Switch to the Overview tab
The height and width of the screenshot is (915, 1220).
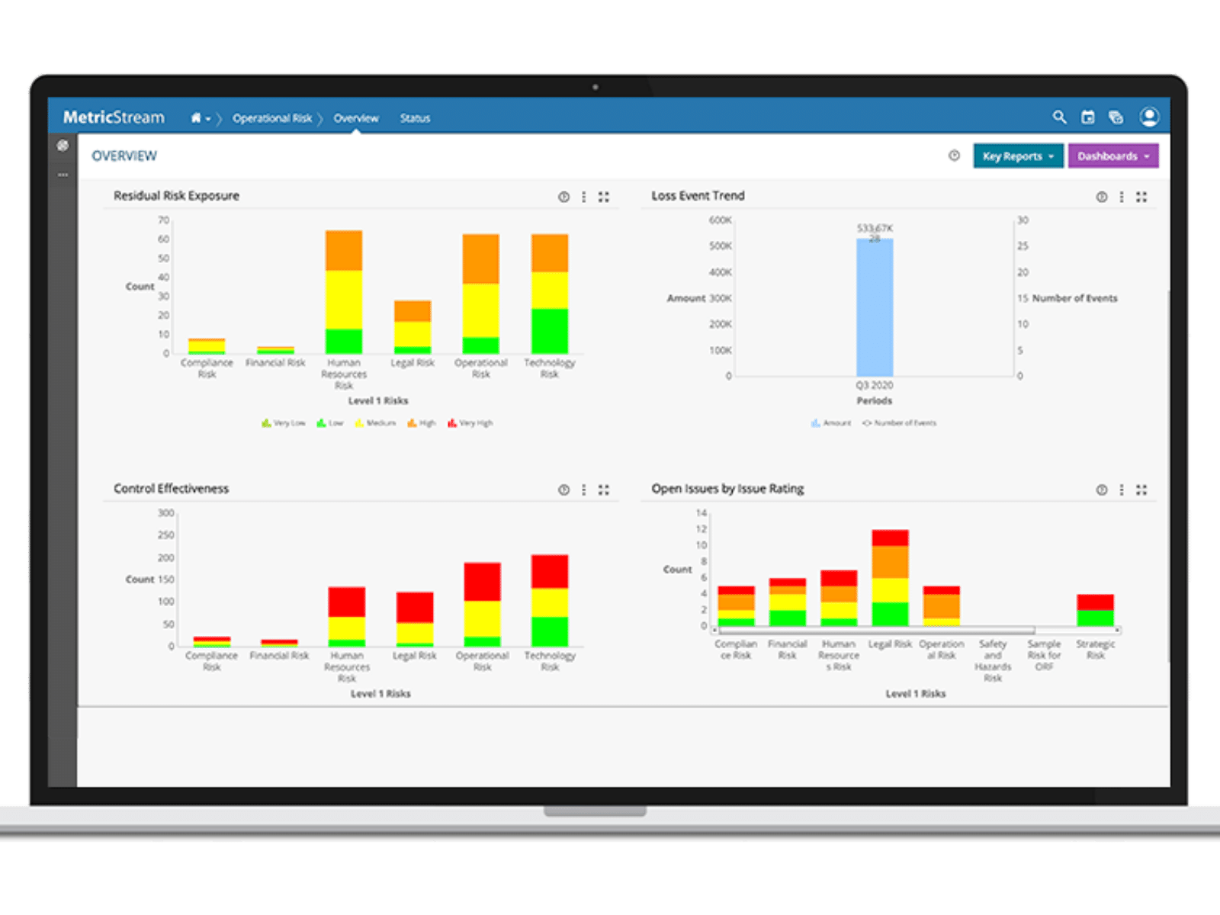pyautogui.click(x=356, y=118)
